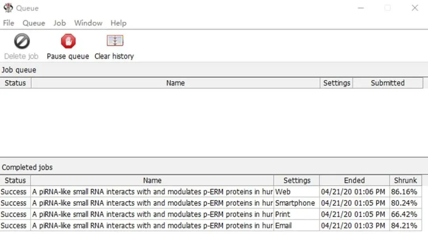Select the completed job with Email settings
Viewport: 428px width, 234px height.
point(152,226)
